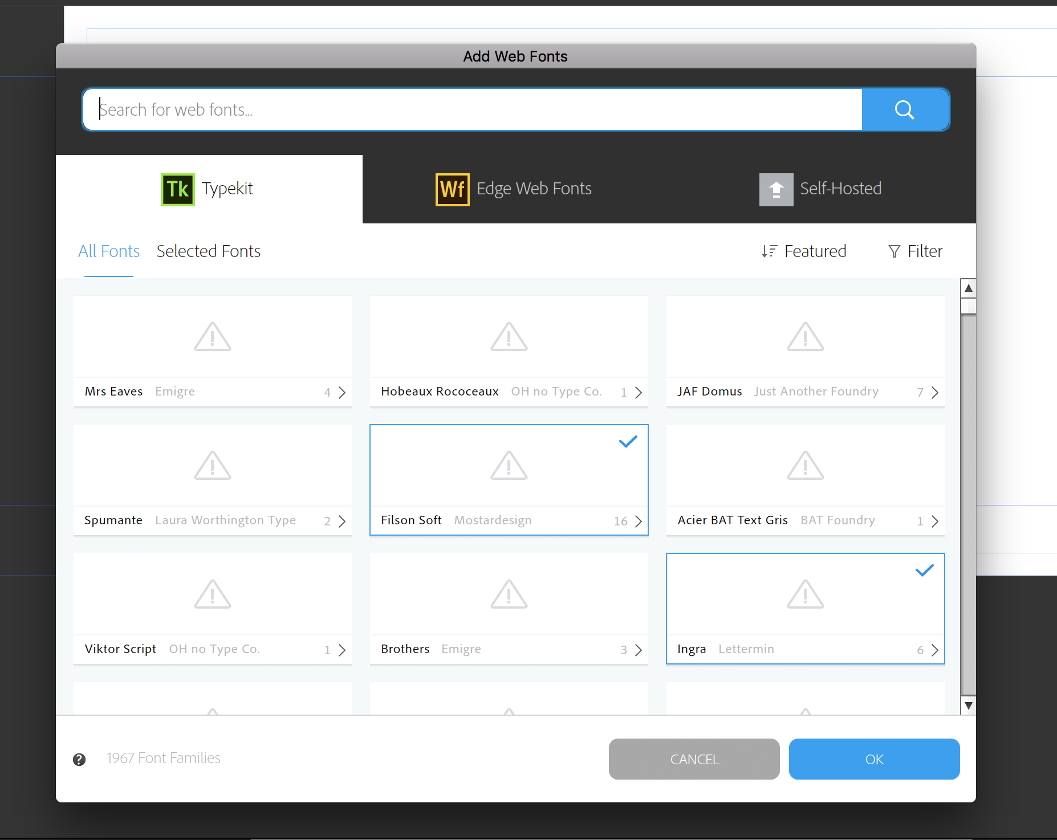This screenshot has width=1057, height=840.
Task: Expand Hobeaux Rococeaux styles chevron
Action: [639, 392]
